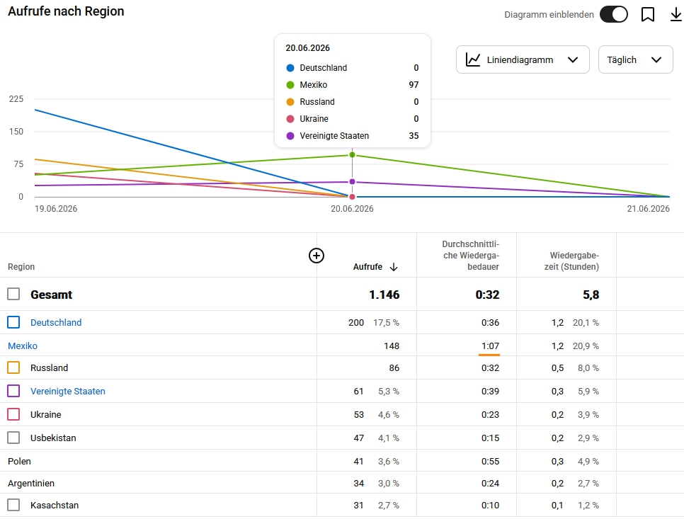684x519 pixels.
Task: Open the Mexiko region link
Action: (x=23, y=346)
